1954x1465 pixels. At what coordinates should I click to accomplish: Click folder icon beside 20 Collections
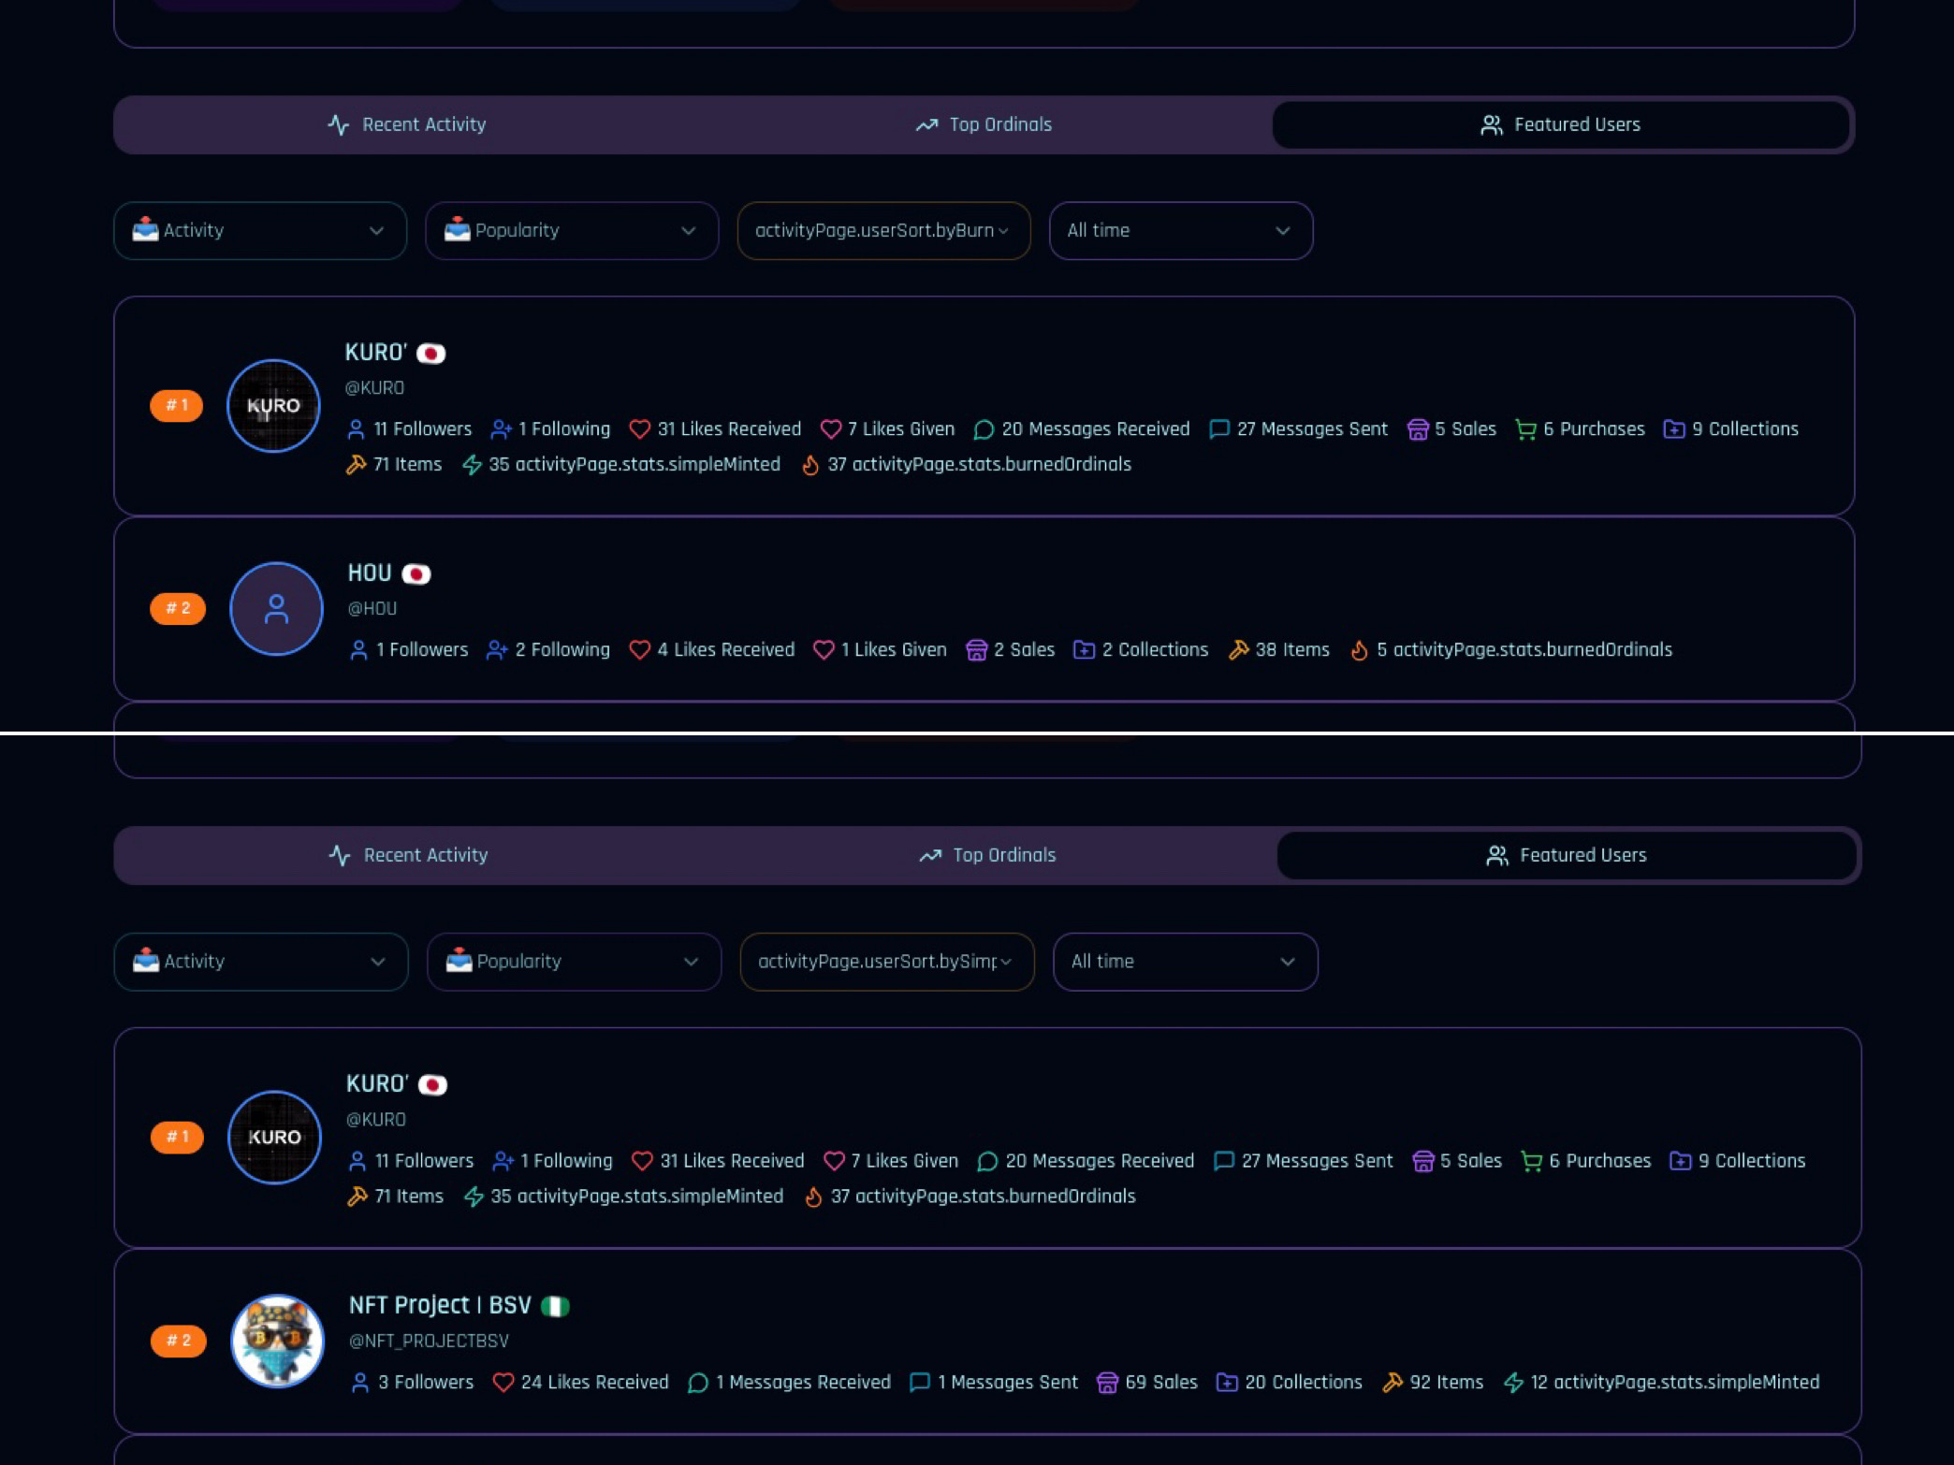click(x=1227, y=1382)
